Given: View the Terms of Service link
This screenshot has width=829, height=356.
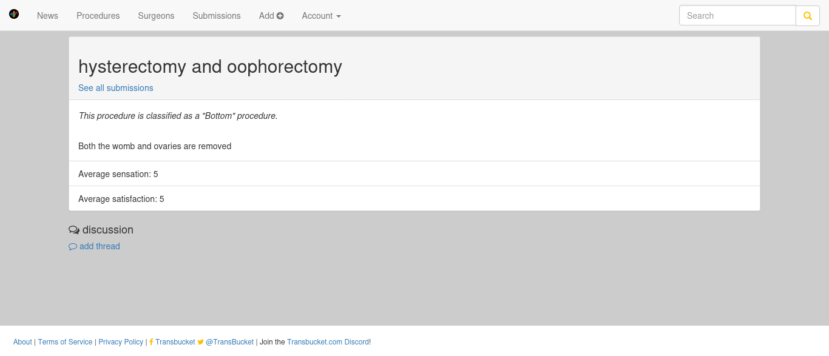Looking at the screenshot, I should point(66,342).
